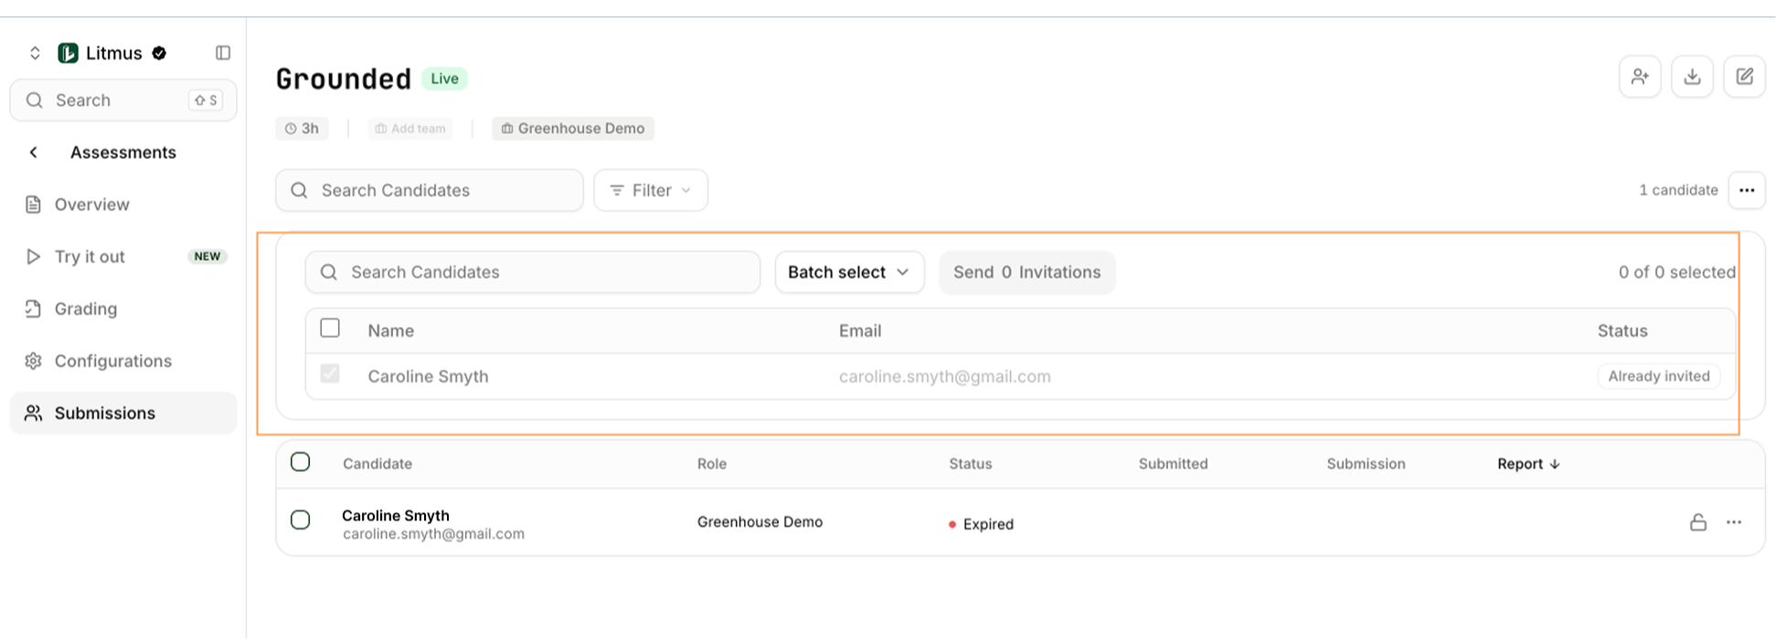Click the Grading icon in the sidebar
The height and width of the screenshot is (639, 1776).
click(x=34, y=309)
